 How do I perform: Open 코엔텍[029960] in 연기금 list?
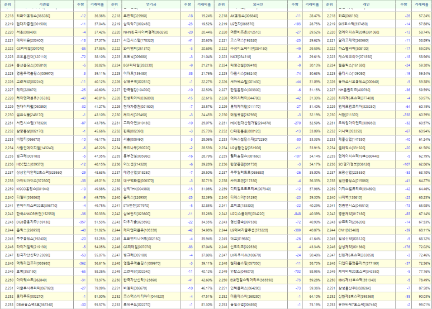pos(135,16)
